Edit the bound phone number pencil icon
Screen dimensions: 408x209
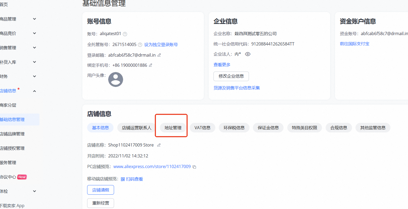(x=151, y=65)
